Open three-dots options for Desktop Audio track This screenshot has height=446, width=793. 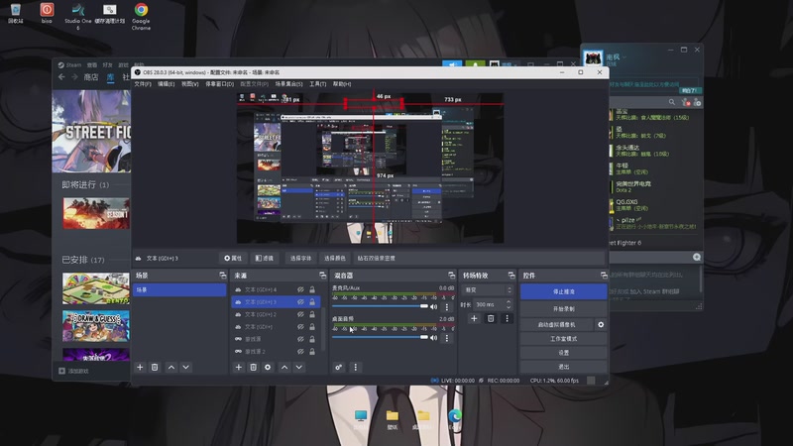click(447, 338)
